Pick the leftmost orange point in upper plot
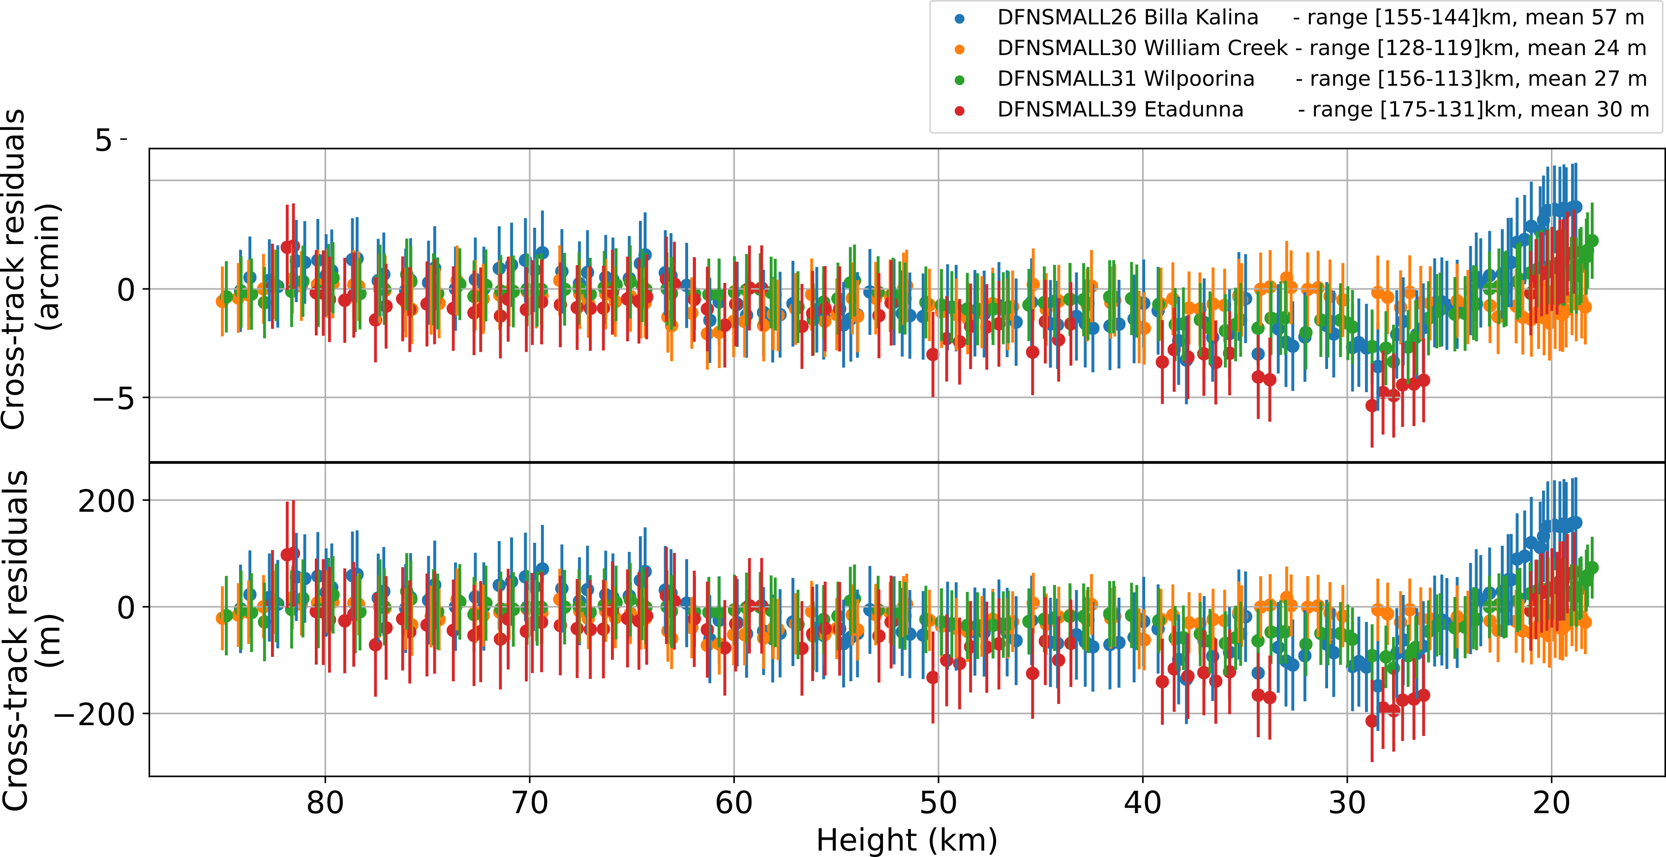This screenshot has width=1666, height=857. [x=222, y=302]
